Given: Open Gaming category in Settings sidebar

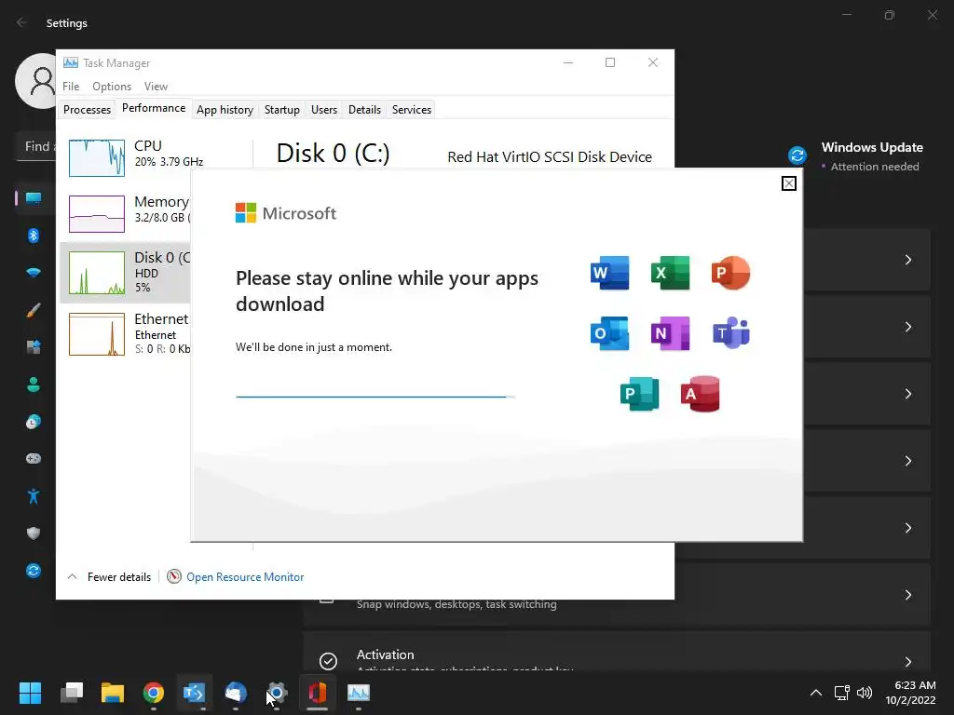Looking at the screenshot, I should (34, 458).
